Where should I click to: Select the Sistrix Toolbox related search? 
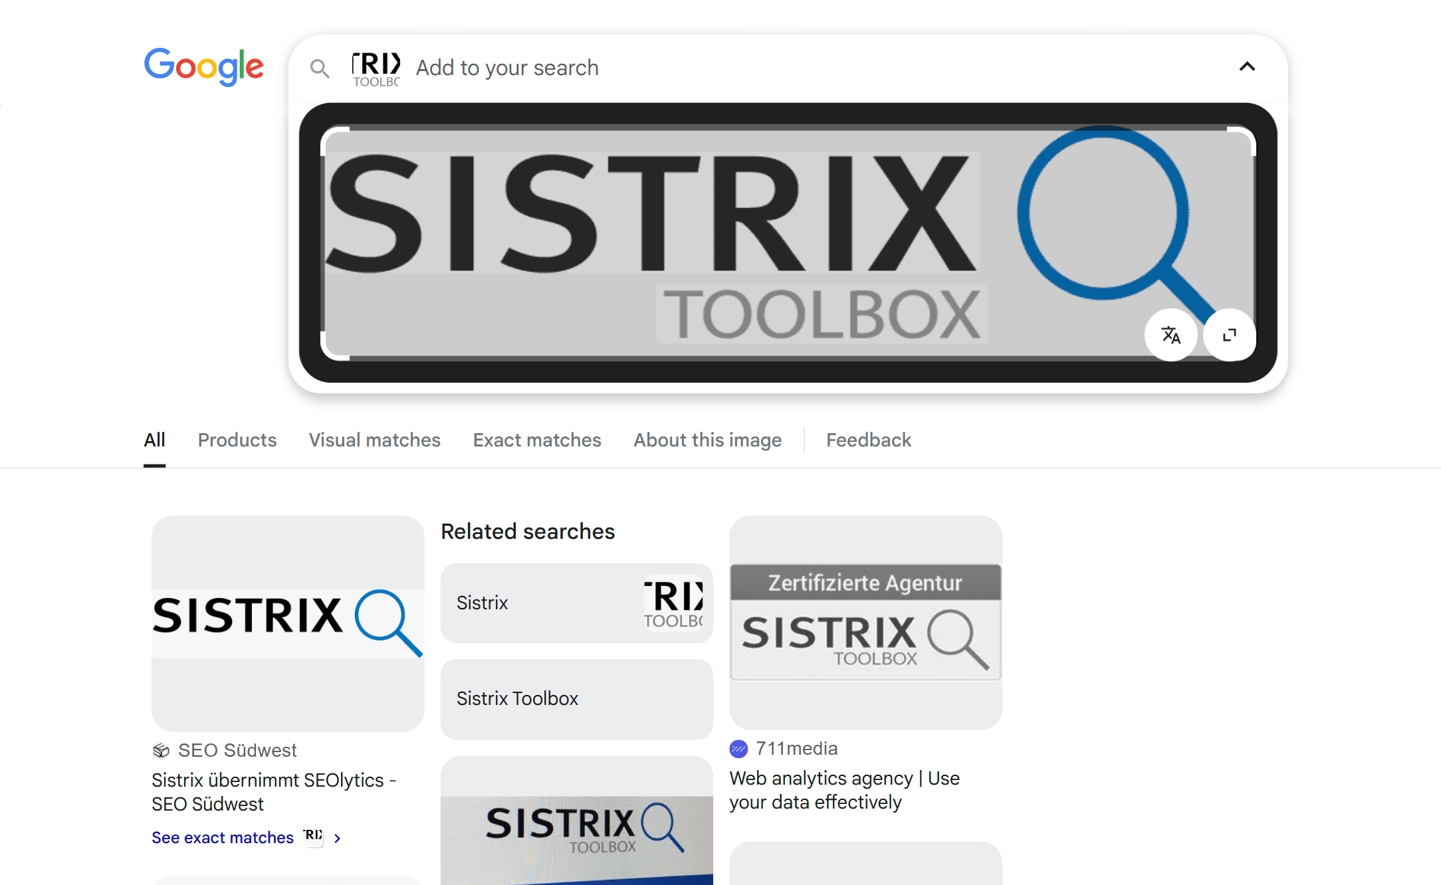point(576,699)
